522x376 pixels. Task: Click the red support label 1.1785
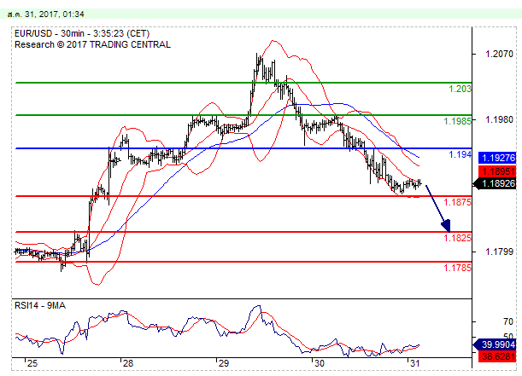pos(457,268)
